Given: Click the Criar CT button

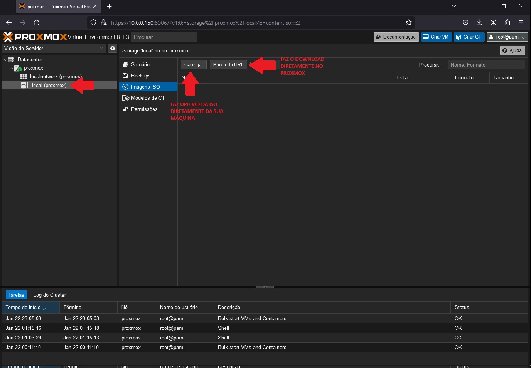Looking at the screenshot, I should click(x=469, y=37).
